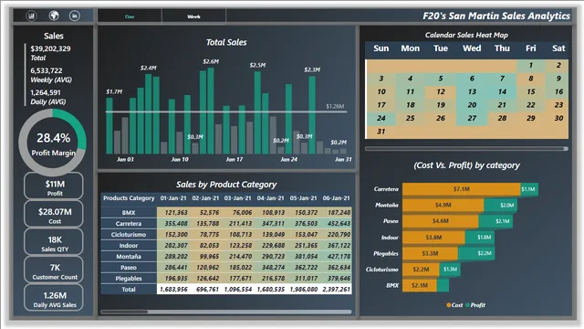
Task: Click the 1,264,591 daily average value
Action: pyautogui.click(x=45, y=92)
